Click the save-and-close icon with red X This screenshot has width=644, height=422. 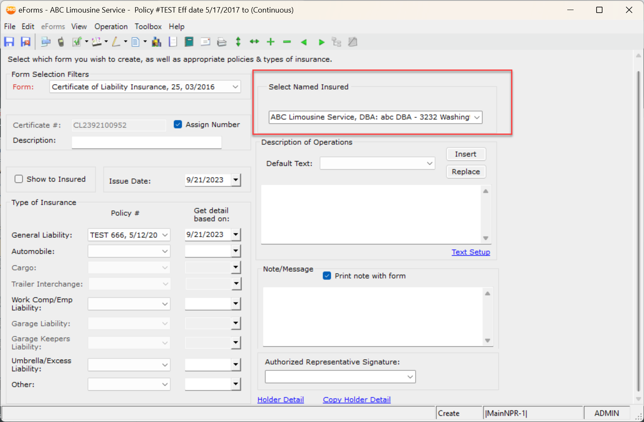(x=26, y=42)
